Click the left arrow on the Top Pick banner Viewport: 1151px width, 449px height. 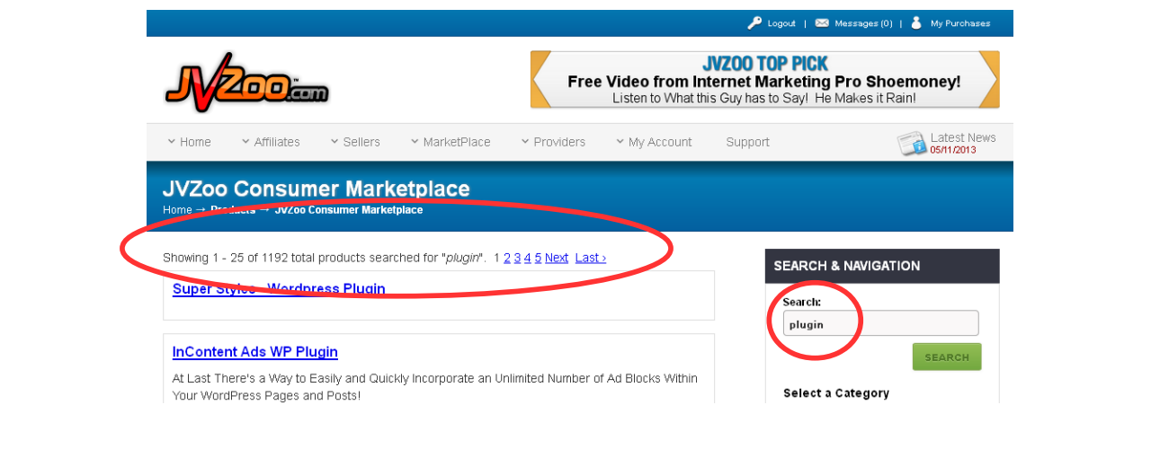[540, 79]
